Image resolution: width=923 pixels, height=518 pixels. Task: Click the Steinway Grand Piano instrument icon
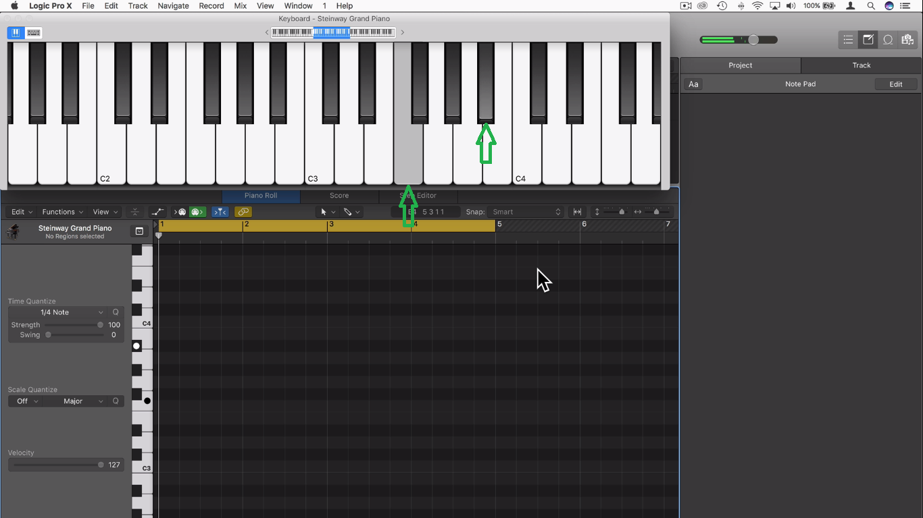13,232
